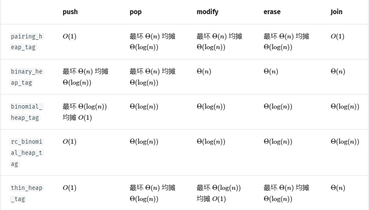
Task: Click the thin_heap_tag erase complexity cell
Action: coord(286,193)
